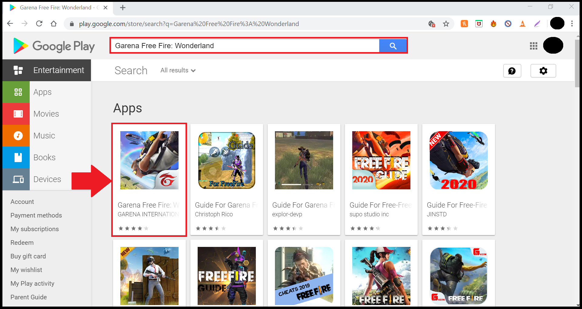Open Christoph Rico guide app thumbnail
The image size is (582, 309).
(x=227, y=160)
